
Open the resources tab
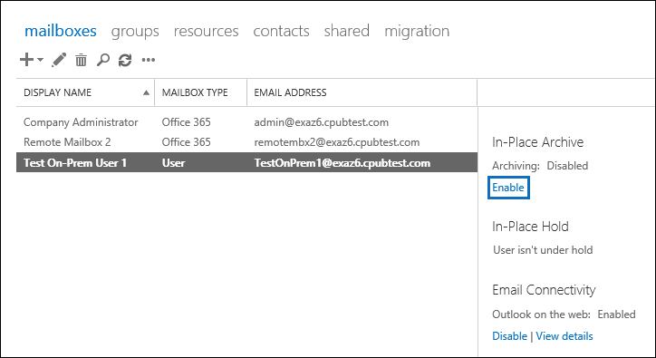207,31
